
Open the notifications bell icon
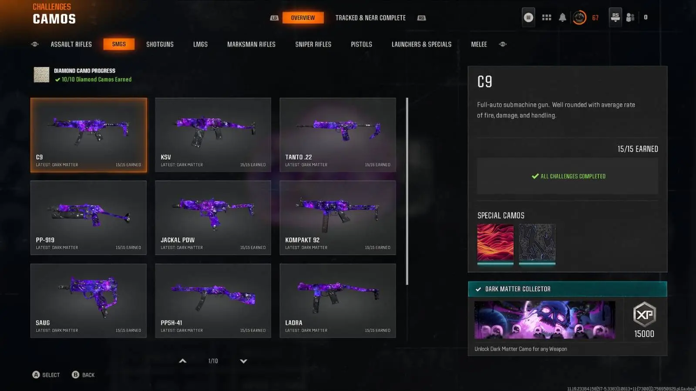[x=562, y=17]
